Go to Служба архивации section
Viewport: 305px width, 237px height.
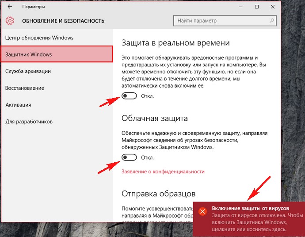[28, 71]
